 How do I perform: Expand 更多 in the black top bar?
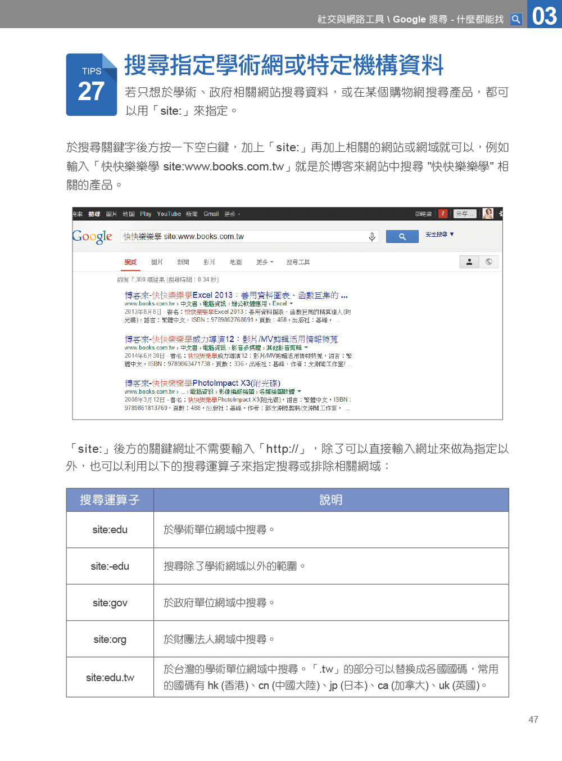coord(232,214)
